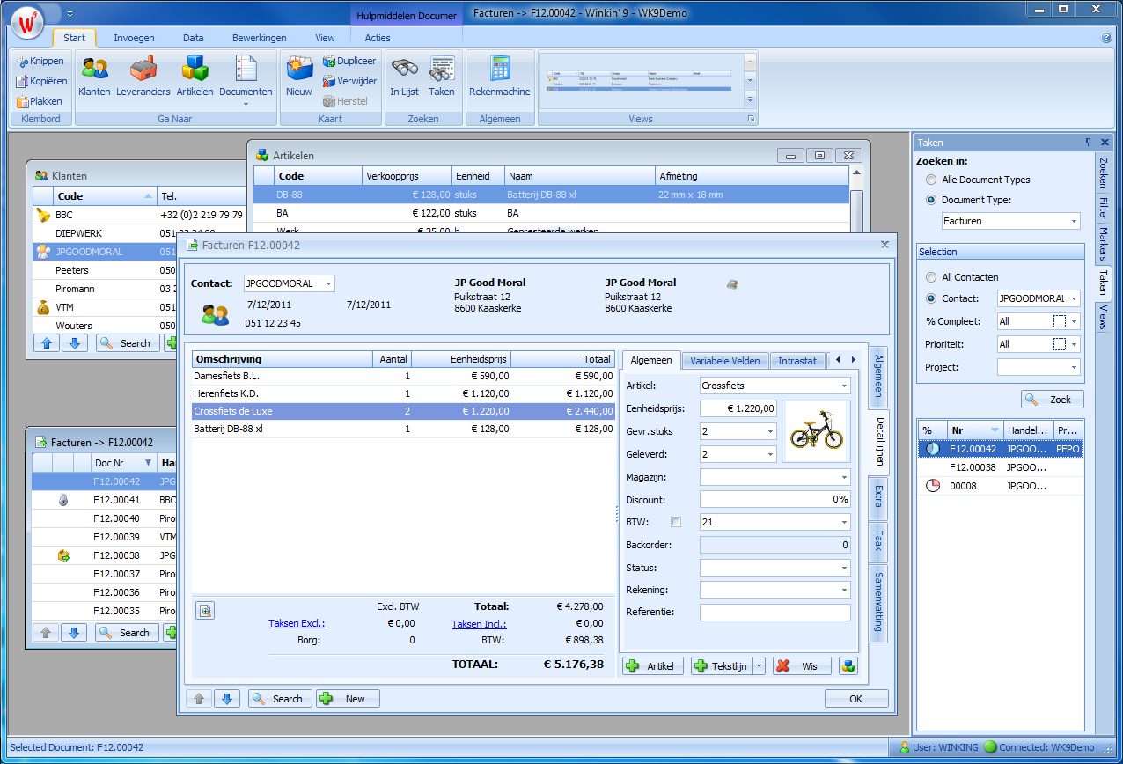Open the Taksen Excl. link
Screen dimensions: 1123x764
[297, 624]
